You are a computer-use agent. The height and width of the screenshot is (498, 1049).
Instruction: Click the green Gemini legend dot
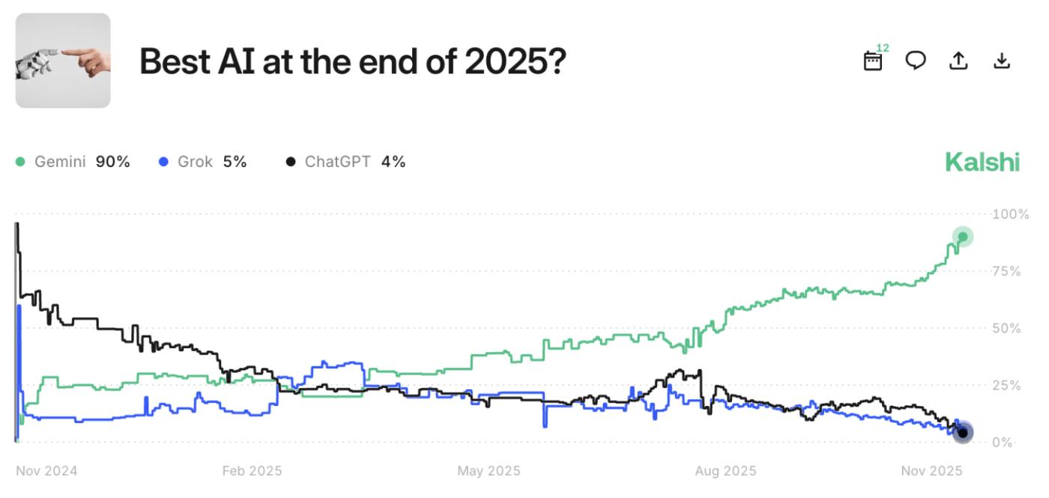[20, 162]
